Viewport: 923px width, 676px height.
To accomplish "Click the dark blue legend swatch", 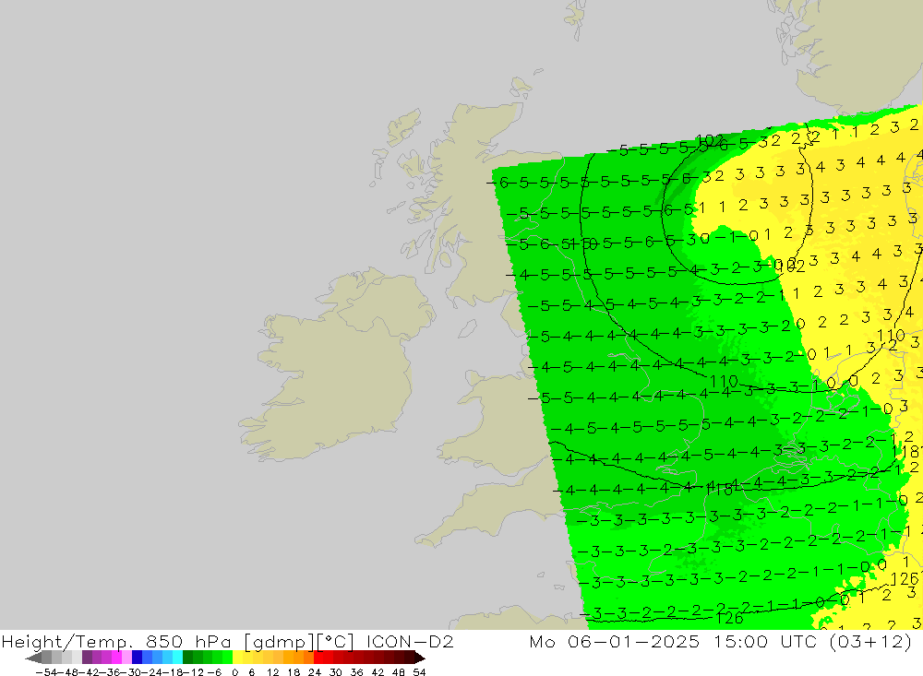I will 138,658.
